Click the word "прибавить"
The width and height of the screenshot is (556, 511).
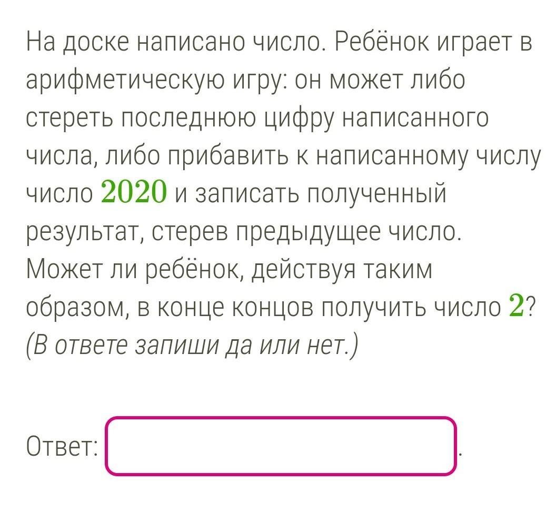228,156
